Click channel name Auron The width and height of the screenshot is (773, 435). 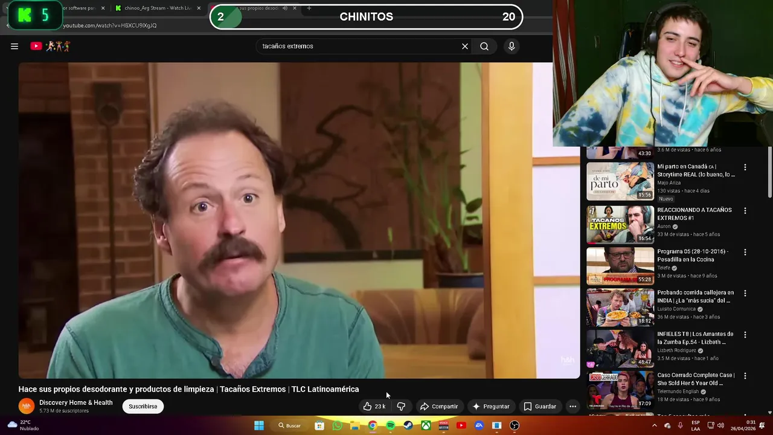point(664,227)
